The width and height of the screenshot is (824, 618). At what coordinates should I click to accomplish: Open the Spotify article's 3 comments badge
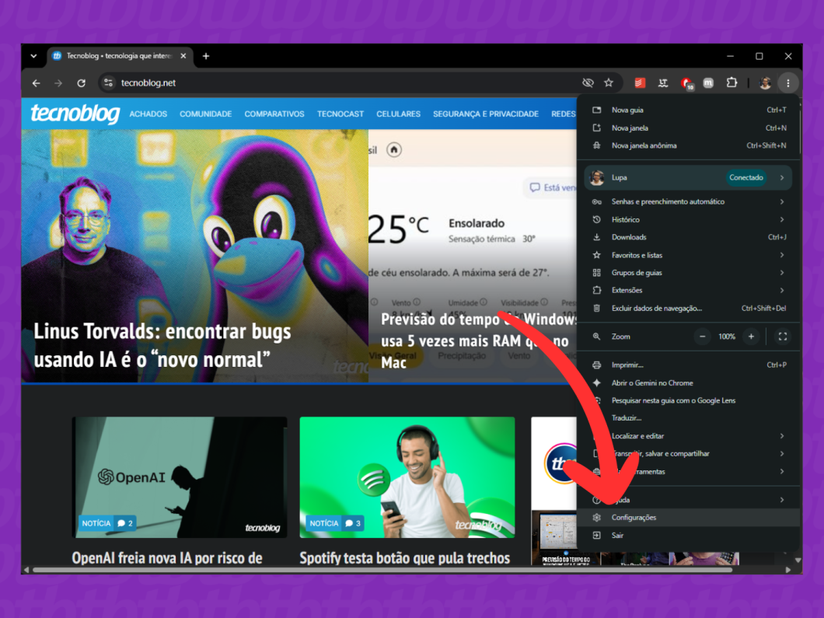pyautogui.click(x=353, y=523)
